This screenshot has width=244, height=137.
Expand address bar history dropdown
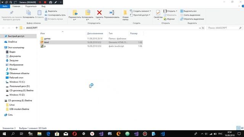pyautogui.click(x=200, y=28)
